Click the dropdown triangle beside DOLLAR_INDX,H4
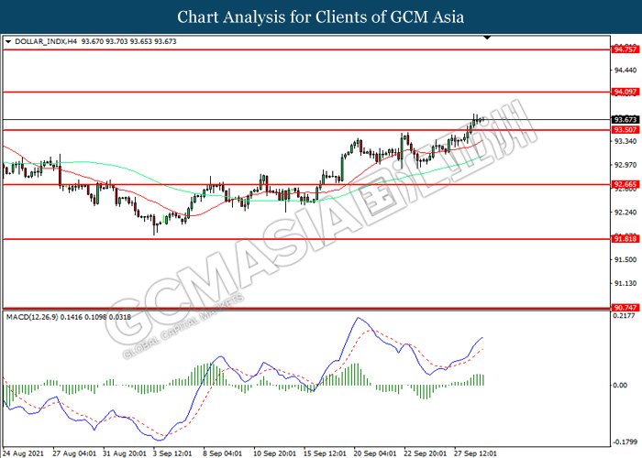The image size is (642, 458). tap(8, 42)
